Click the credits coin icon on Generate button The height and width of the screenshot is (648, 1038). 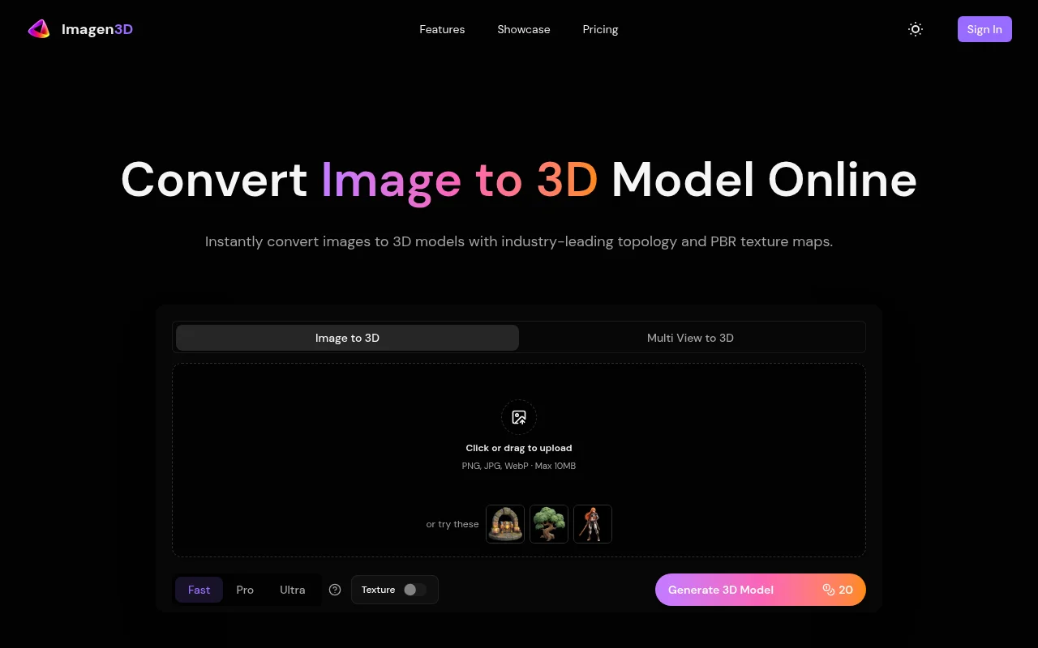[828, 590]
